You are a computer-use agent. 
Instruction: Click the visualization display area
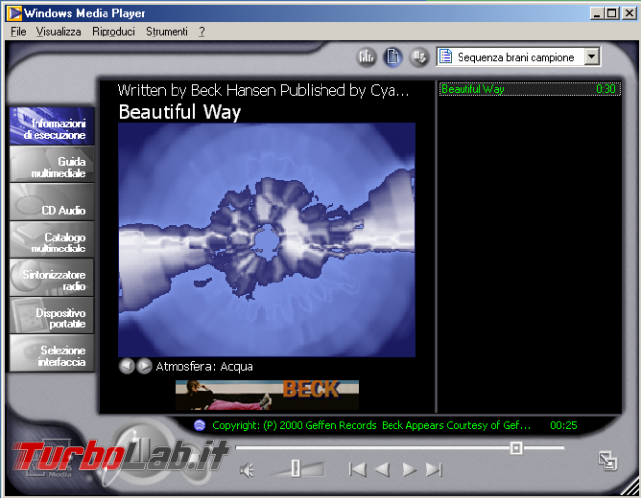(267, 240)
